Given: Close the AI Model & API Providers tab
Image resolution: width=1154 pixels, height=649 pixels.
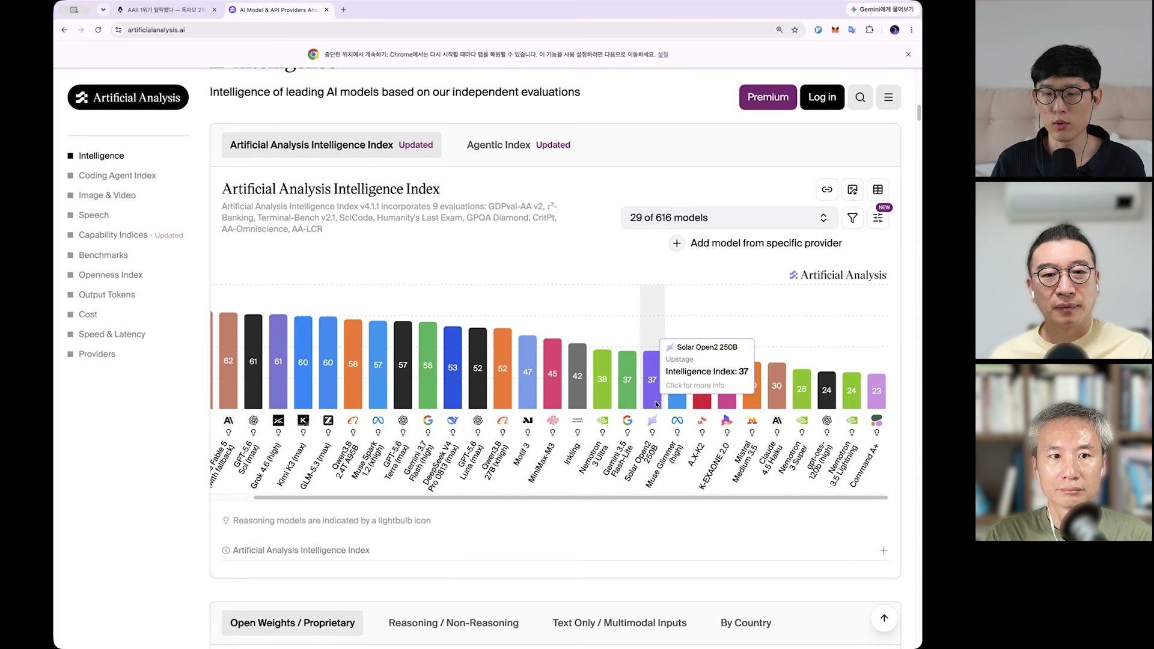Looking at the screenshot, I should (326, 10).
